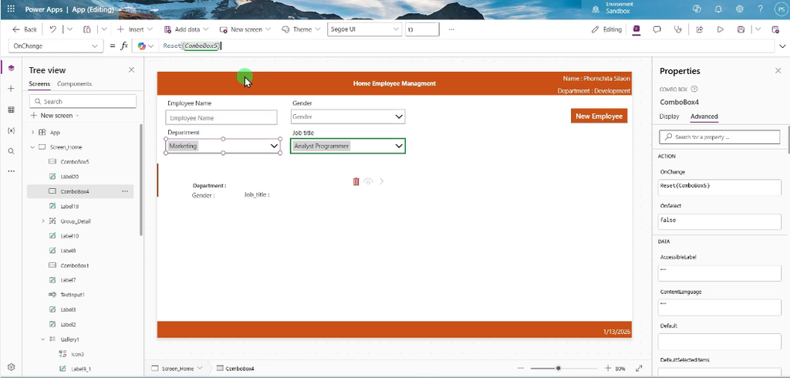Expand the formula bar chevron

782,46
